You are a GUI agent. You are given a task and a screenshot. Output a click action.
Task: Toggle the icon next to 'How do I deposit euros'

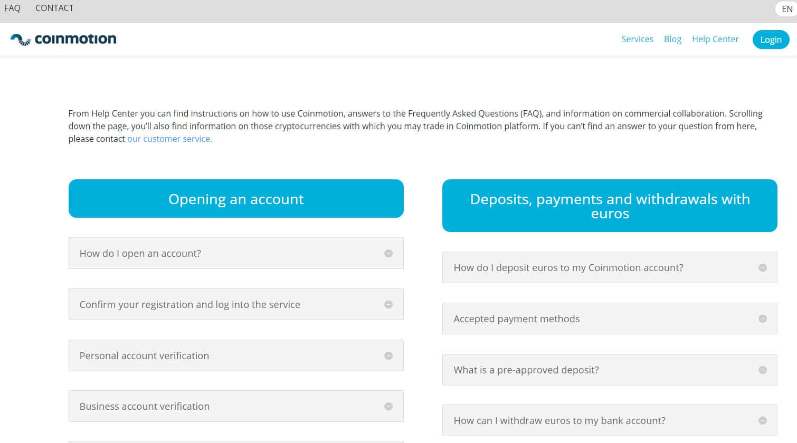pos(763,268)
